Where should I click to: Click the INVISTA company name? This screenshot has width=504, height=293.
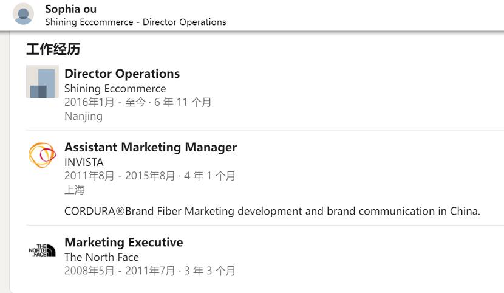click(x=84, y=162)
